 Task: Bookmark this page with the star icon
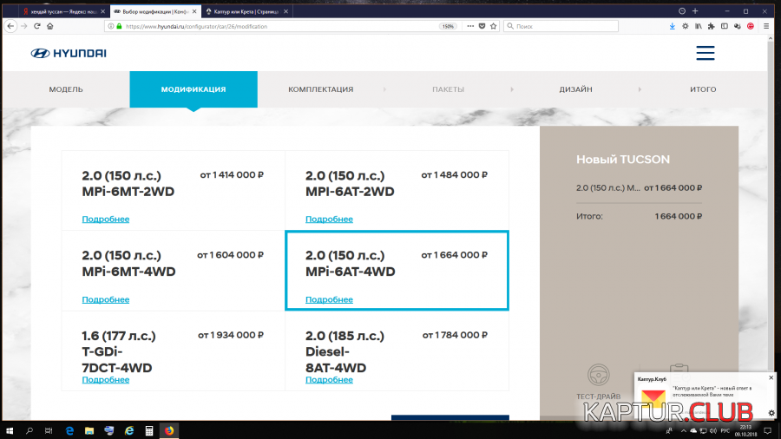point(494,26)
